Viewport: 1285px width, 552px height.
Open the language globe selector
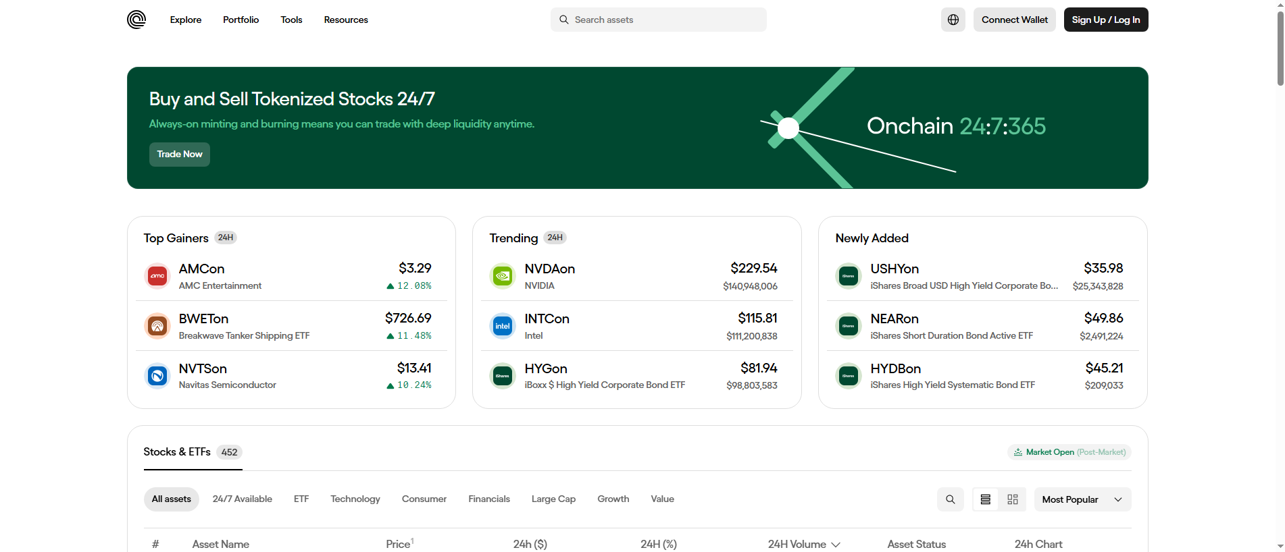pyautogui.click(x=953, y=20)
